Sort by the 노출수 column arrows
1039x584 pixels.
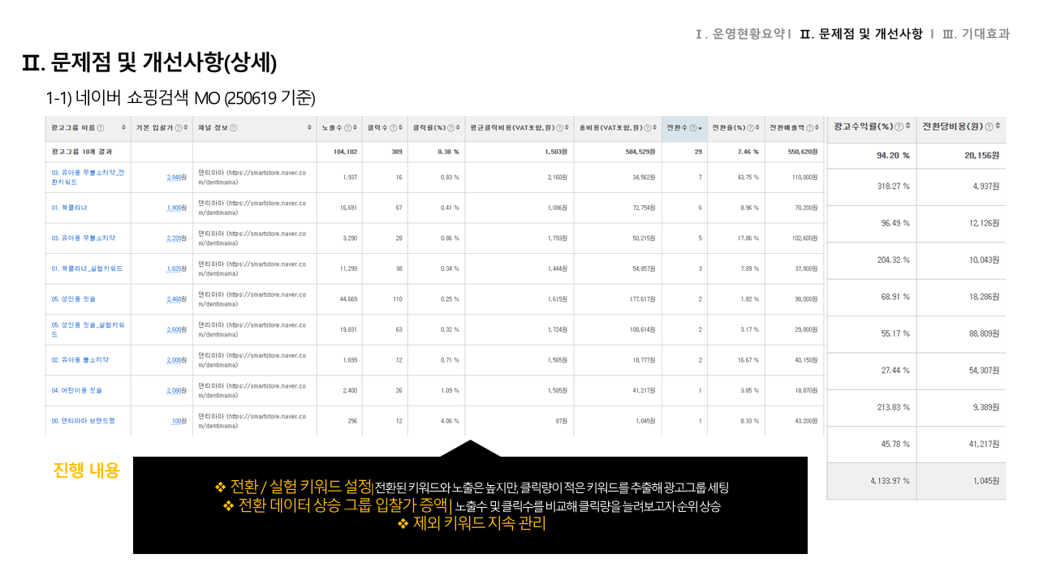[x=355, y=127]
